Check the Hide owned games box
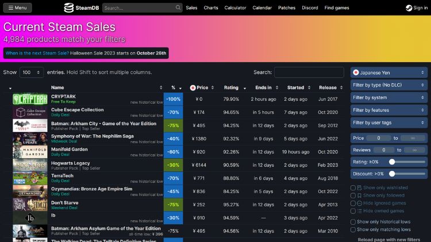The image size is (431, 242). pyautogui.click(x=353, y=211)
